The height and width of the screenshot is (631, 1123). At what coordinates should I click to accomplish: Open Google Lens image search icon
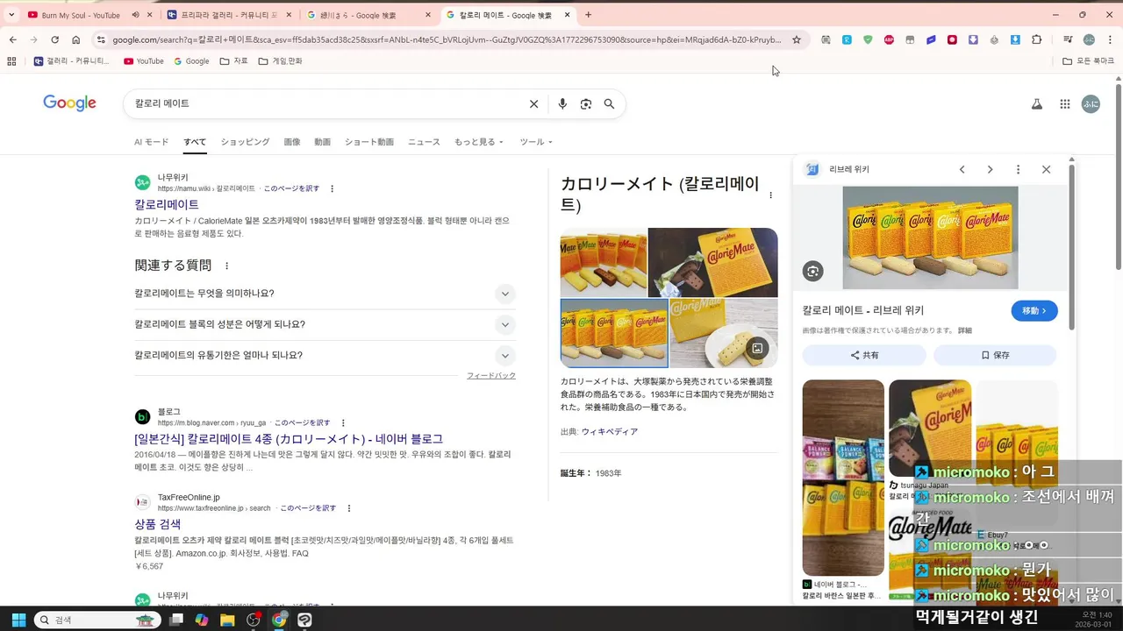click(x=586, y=103)
